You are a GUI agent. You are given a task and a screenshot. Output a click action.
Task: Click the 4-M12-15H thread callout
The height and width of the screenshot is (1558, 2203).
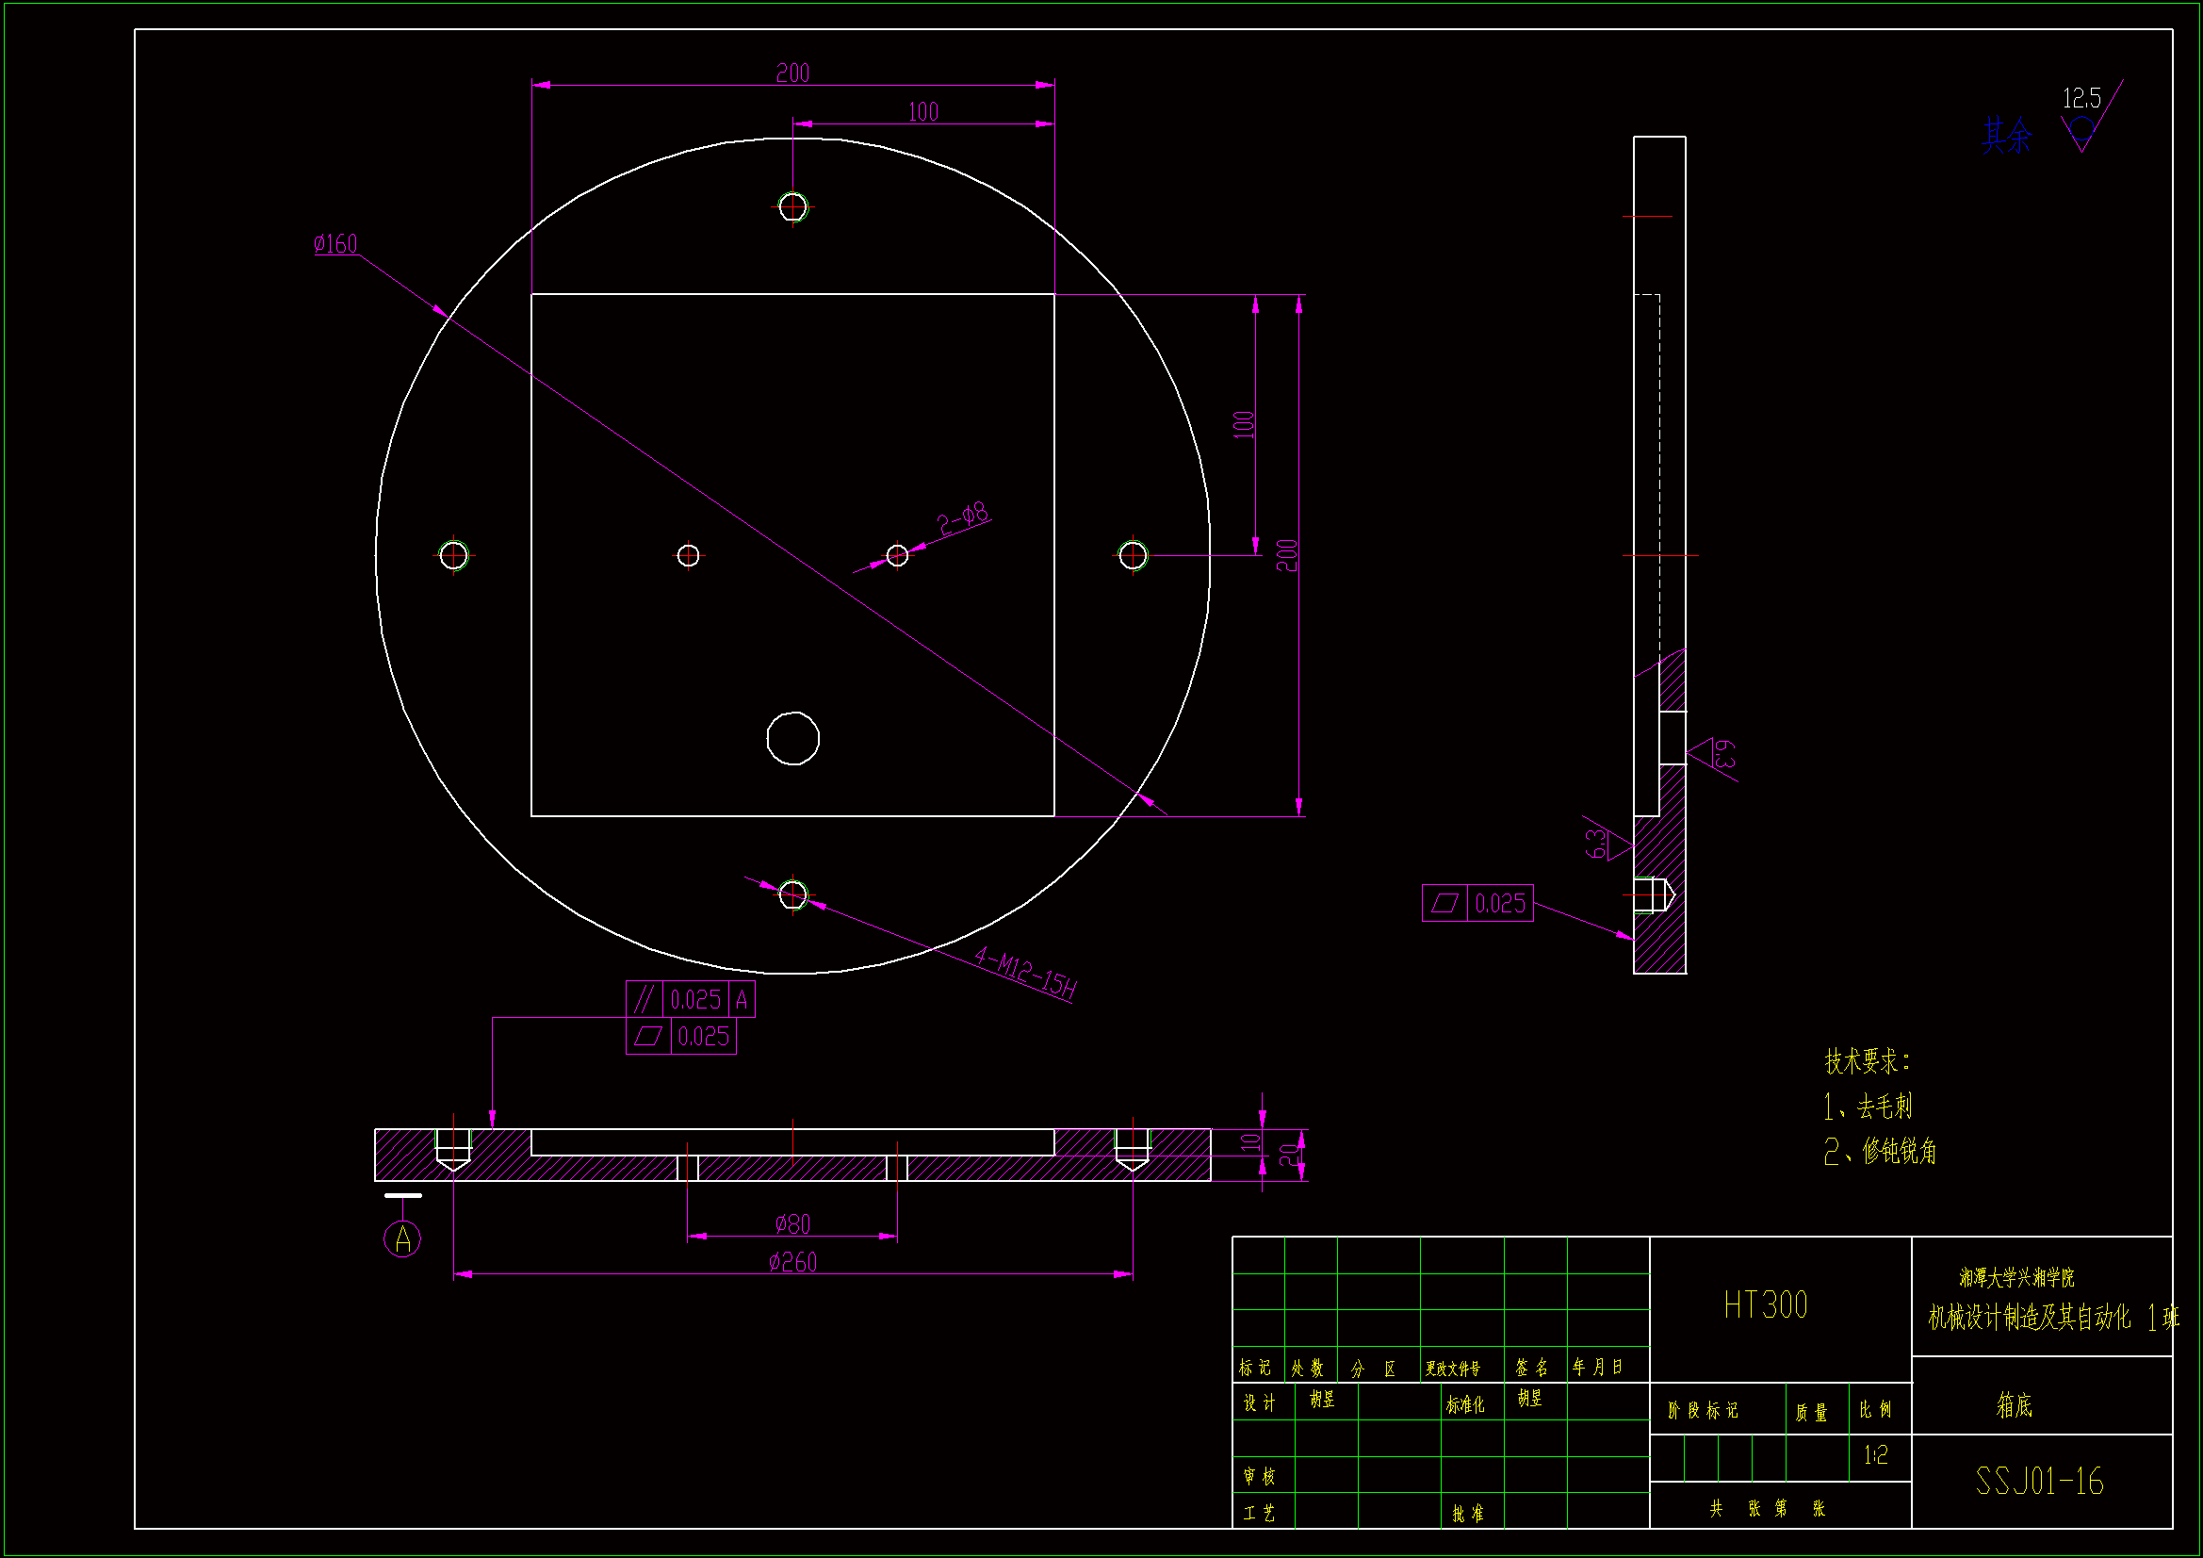tap(1025, 972)
